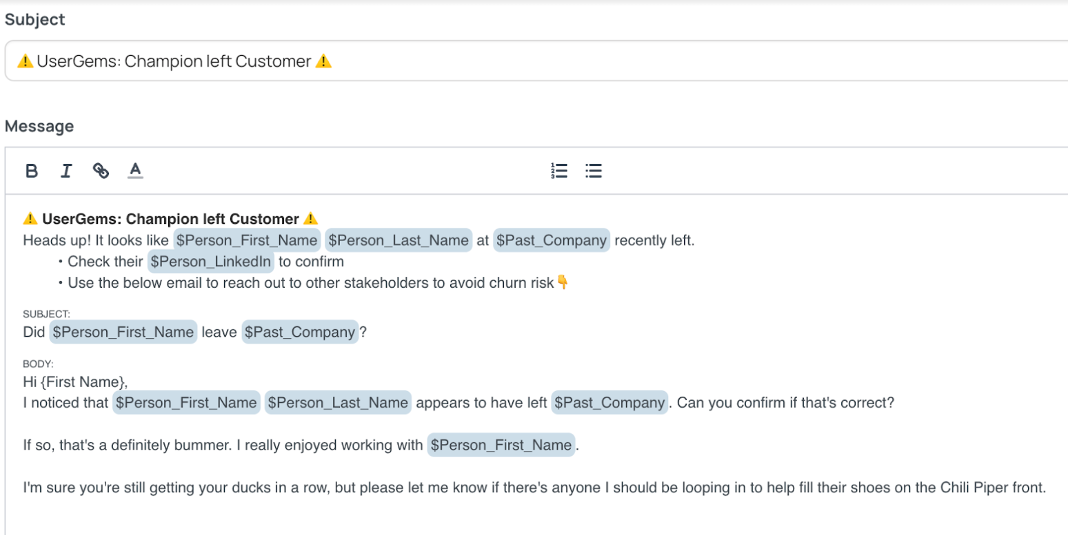Apply numbered list formatting
This screenshot has width=1068, height=535.
pos(559,171)
